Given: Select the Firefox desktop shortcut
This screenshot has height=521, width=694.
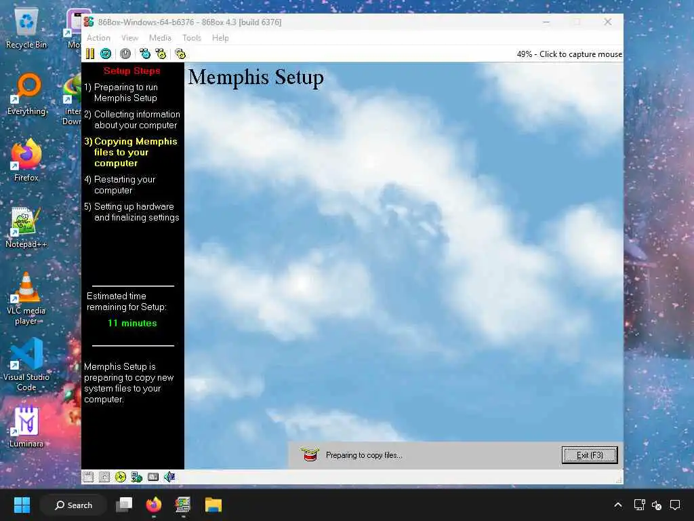Looking at the screenshot, I should pyautogui.click(x=26, y=160).
